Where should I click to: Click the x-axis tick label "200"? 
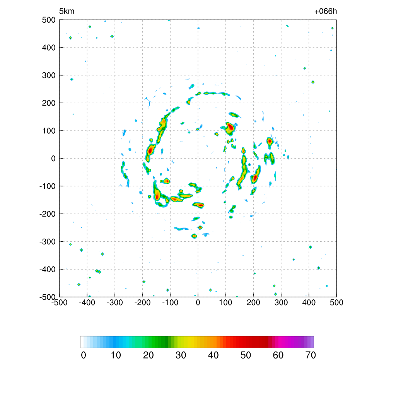click(x=253, y=302)
